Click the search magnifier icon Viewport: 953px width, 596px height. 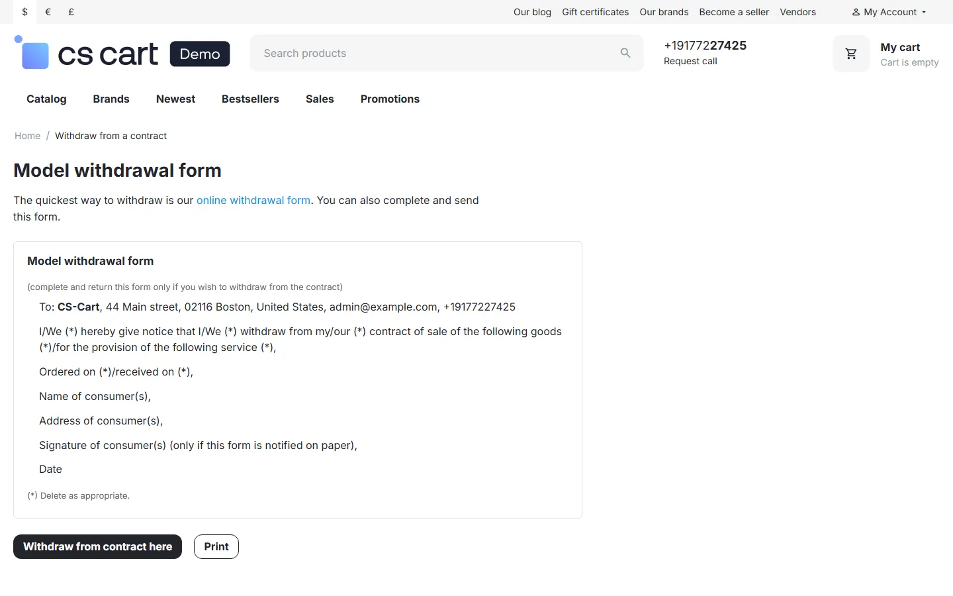coord(625,53)
